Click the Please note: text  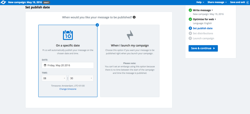[x=129, y=63]
